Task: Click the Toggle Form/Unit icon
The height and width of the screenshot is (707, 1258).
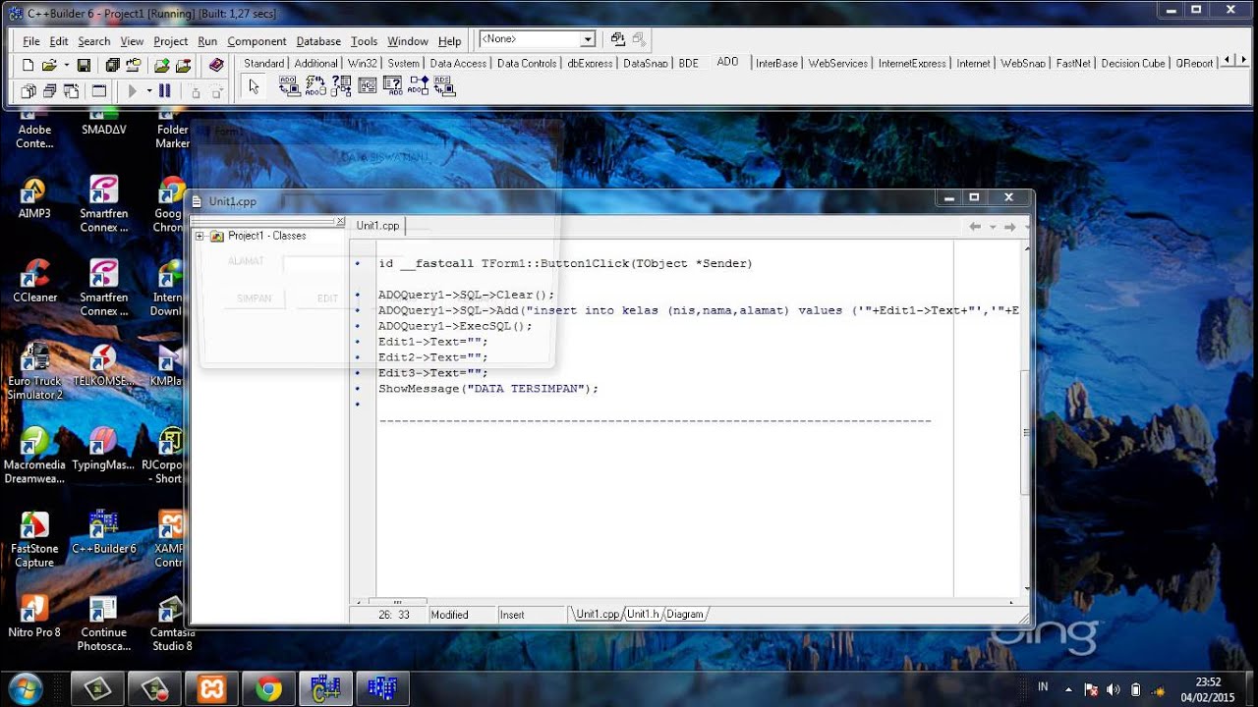Action: (71, 91)
